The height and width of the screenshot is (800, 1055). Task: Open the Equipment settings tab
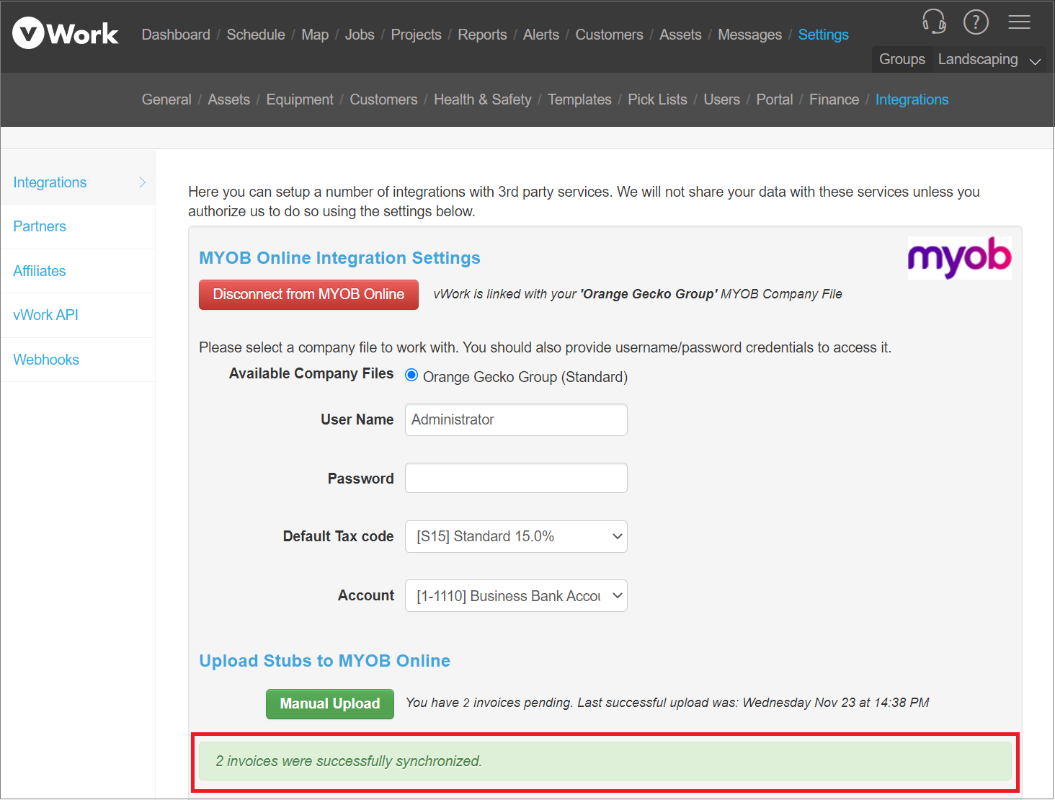coord(300,99)
